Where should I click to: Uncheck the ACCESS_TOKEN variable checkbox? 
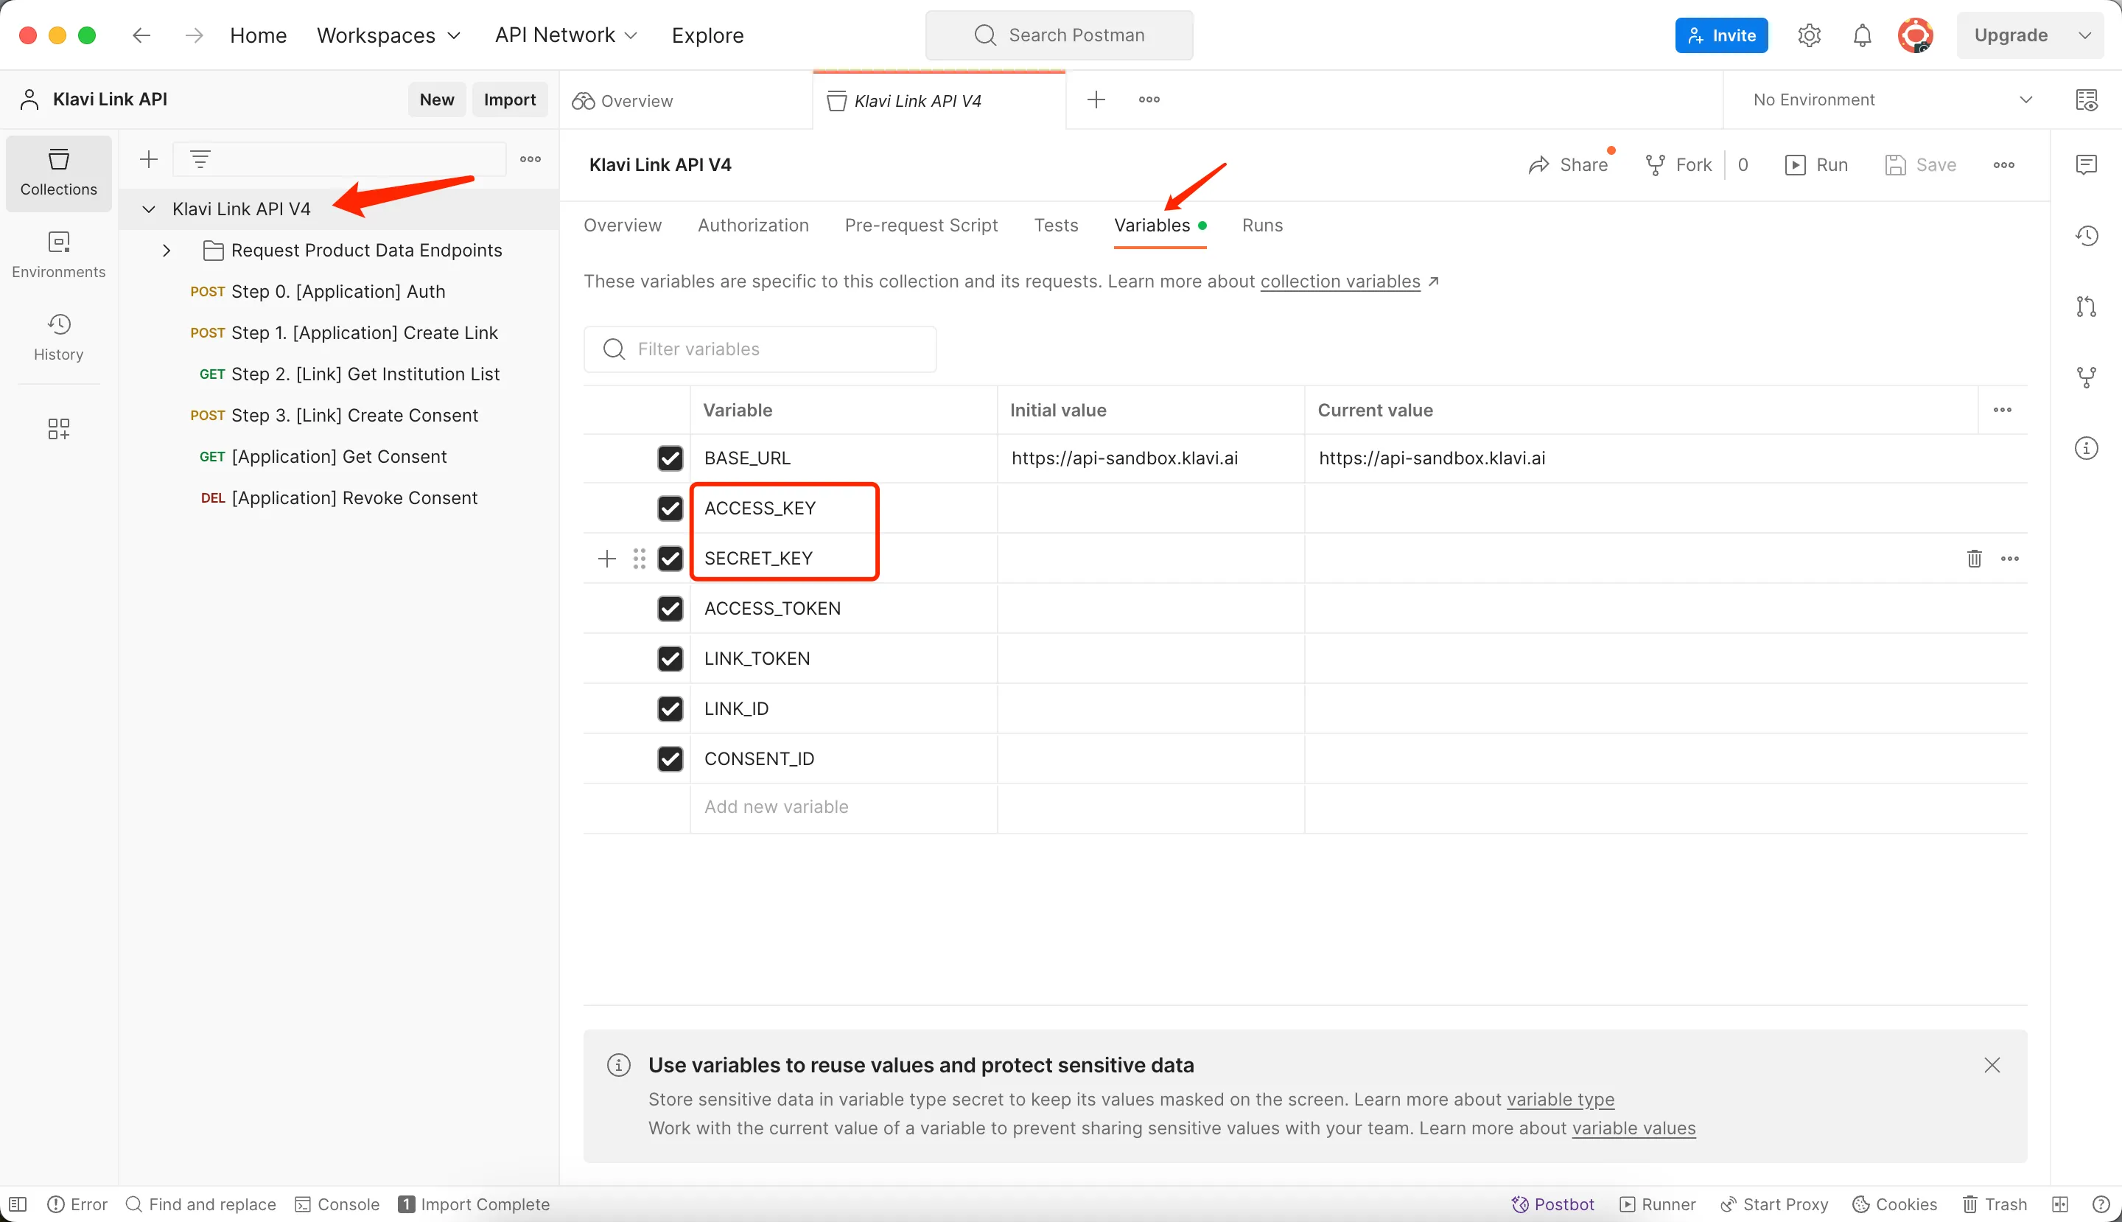coord(670,609)
